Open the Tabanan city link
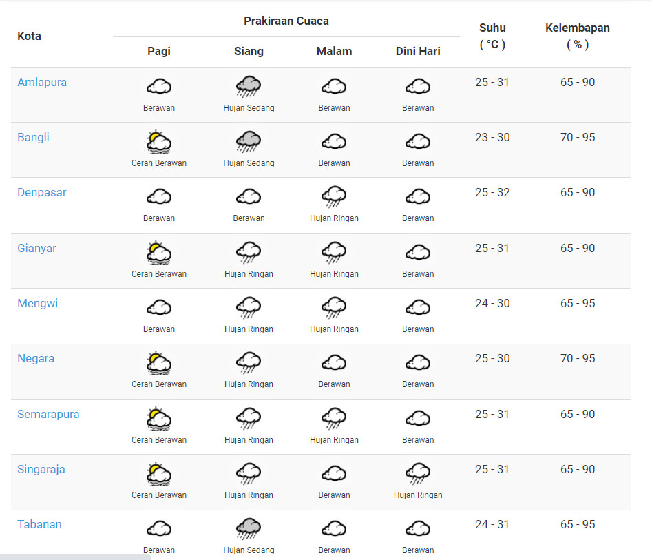The width and height of the screenshot is (652, 560). 39,524
